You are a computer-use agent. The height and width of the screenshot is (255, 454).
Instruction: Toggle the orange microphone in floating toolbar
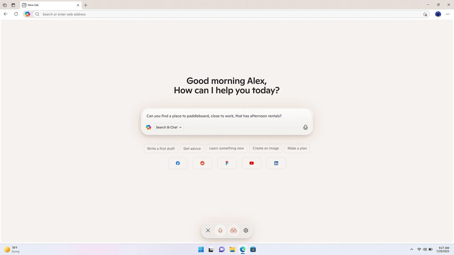click(x=220, y=230)
